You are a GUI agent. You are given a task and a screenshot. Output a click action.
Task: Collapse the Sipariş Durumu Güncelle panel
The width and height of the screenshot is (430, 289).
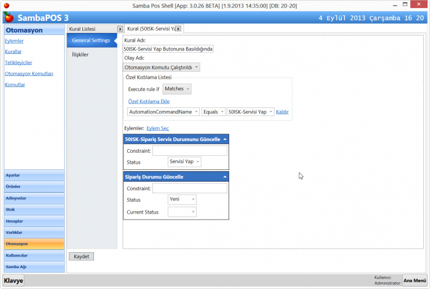pos(224,177)
